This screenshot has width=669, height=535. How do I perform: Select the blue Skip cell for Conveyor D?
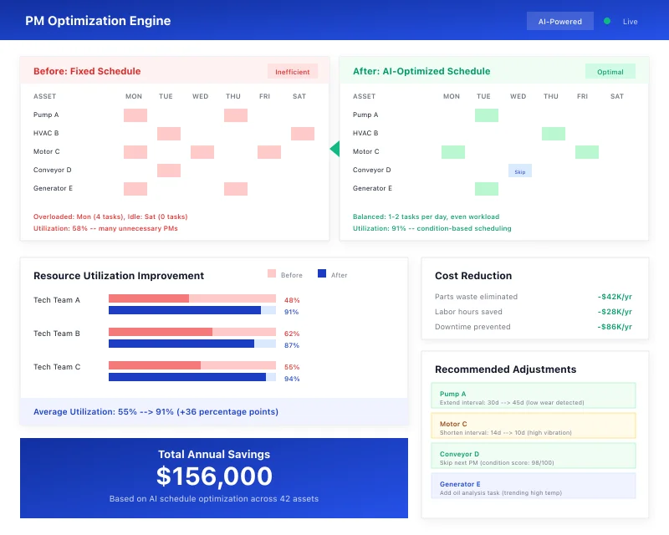click(519, 171)
